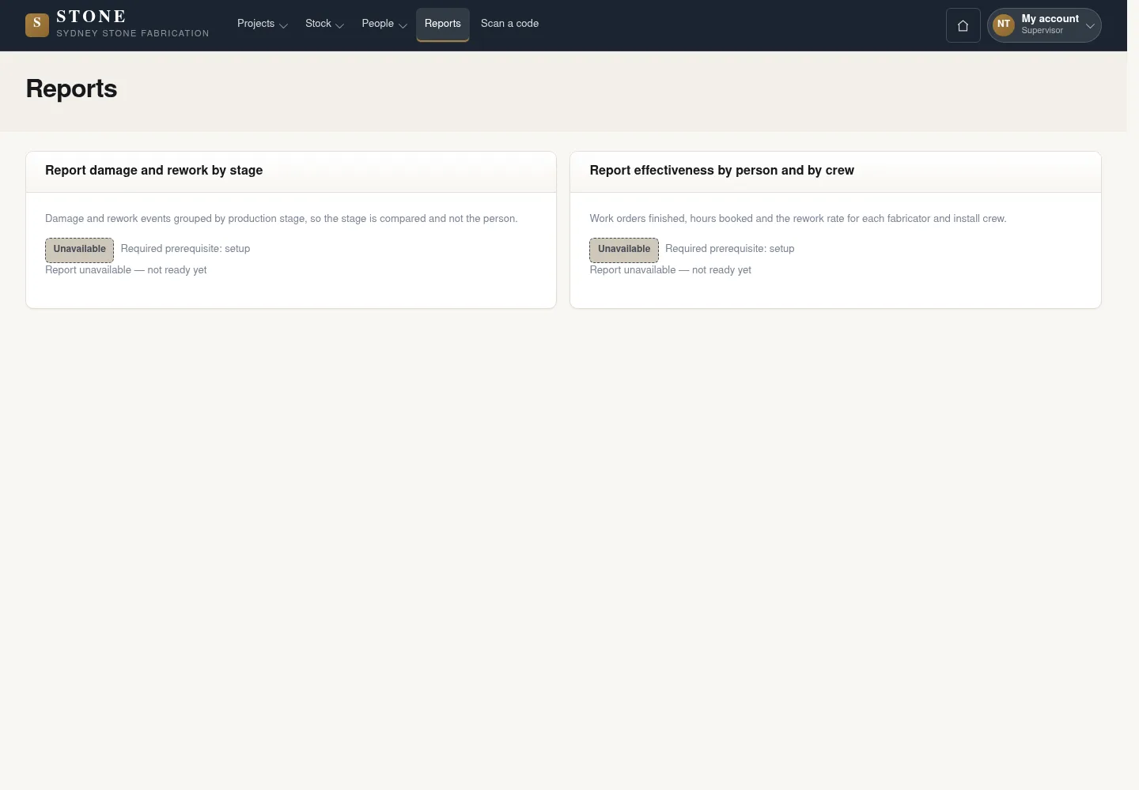Open Scan a code page
The height and width of the screenshot is (790, 1139).
pyautogui.click(x=509, y=24)
